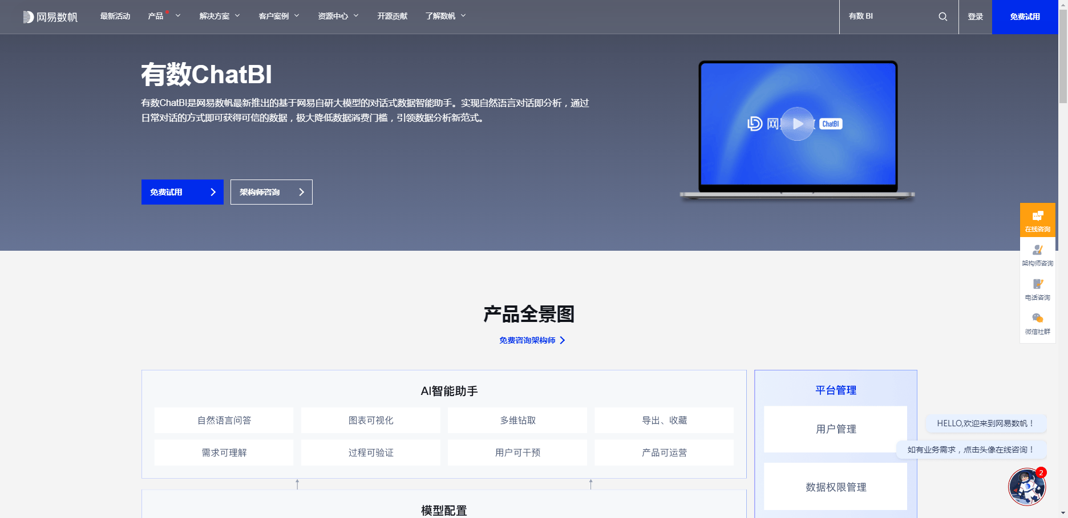Open 解决方案 menu item

coord(215,16)
